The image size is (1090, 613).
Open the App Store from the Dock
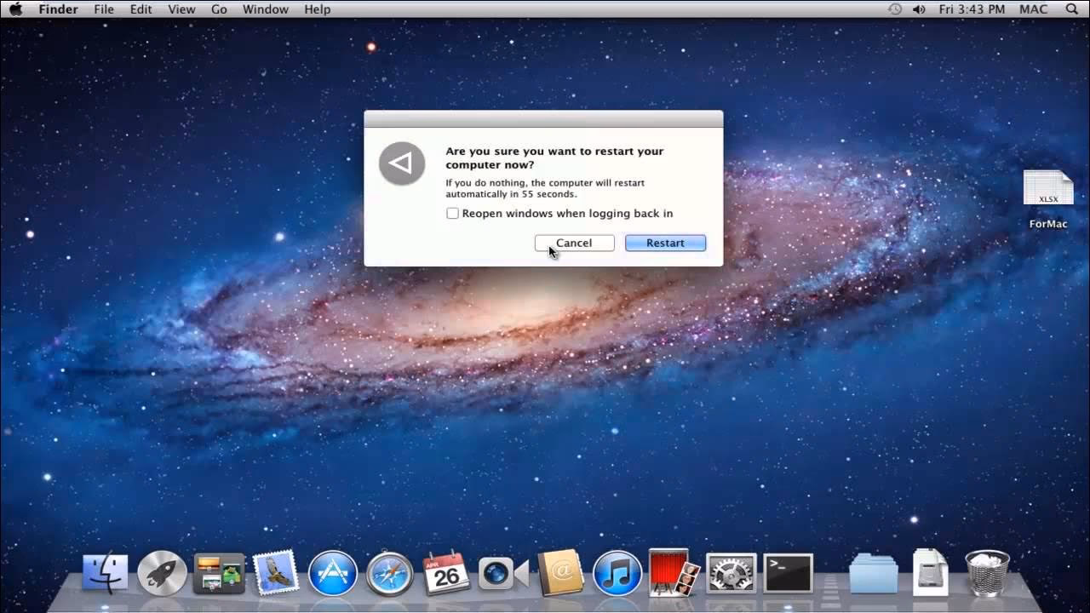point(332,573)
